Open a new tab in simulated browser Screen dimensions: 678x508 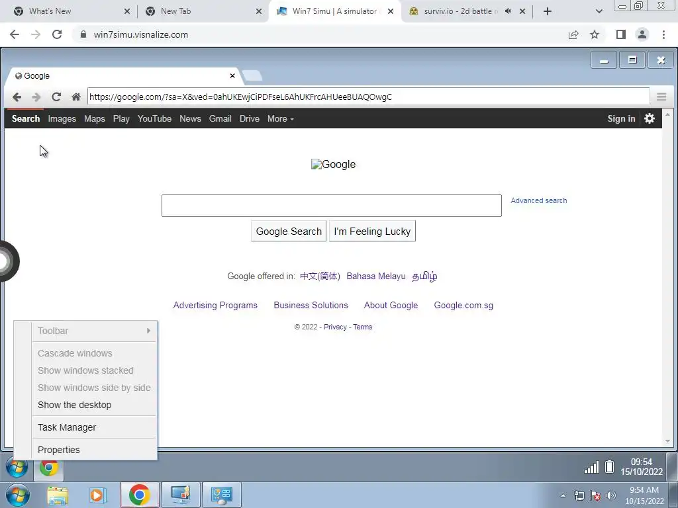click(252, 75)
